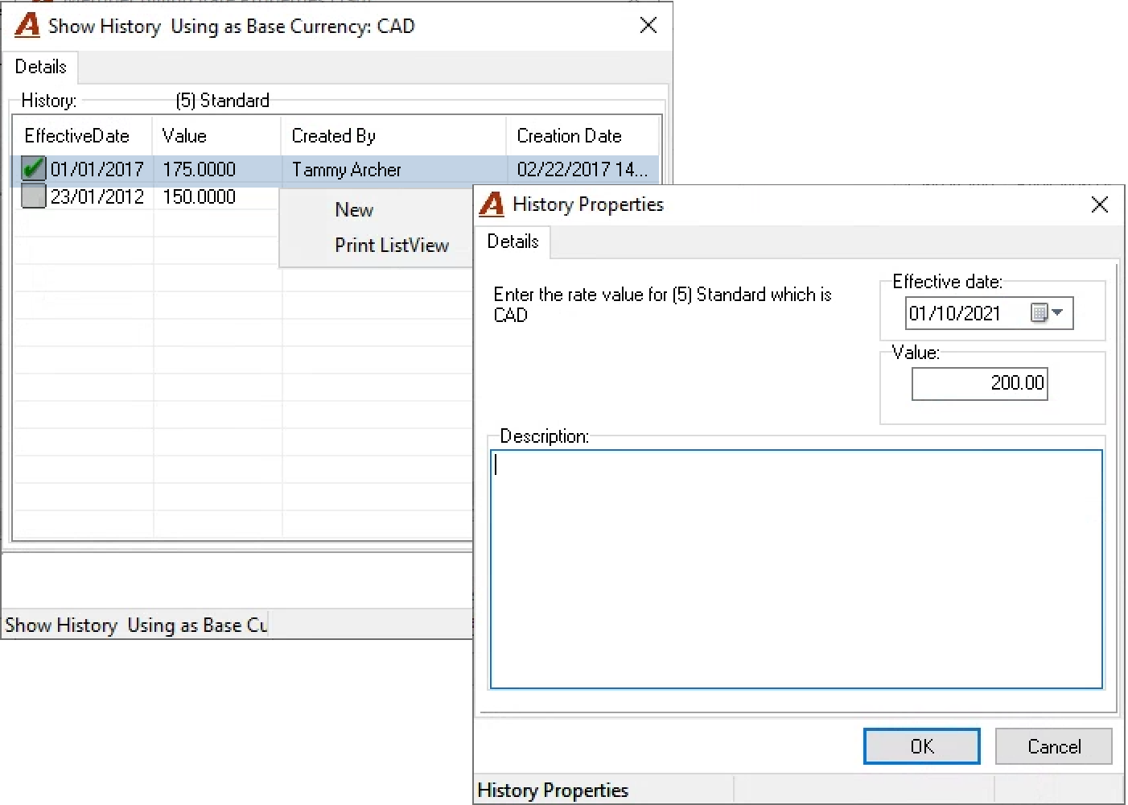1128x805 pixels.
Task: Select the 01/01/2017 effective date cell
Action: [97, 170]
